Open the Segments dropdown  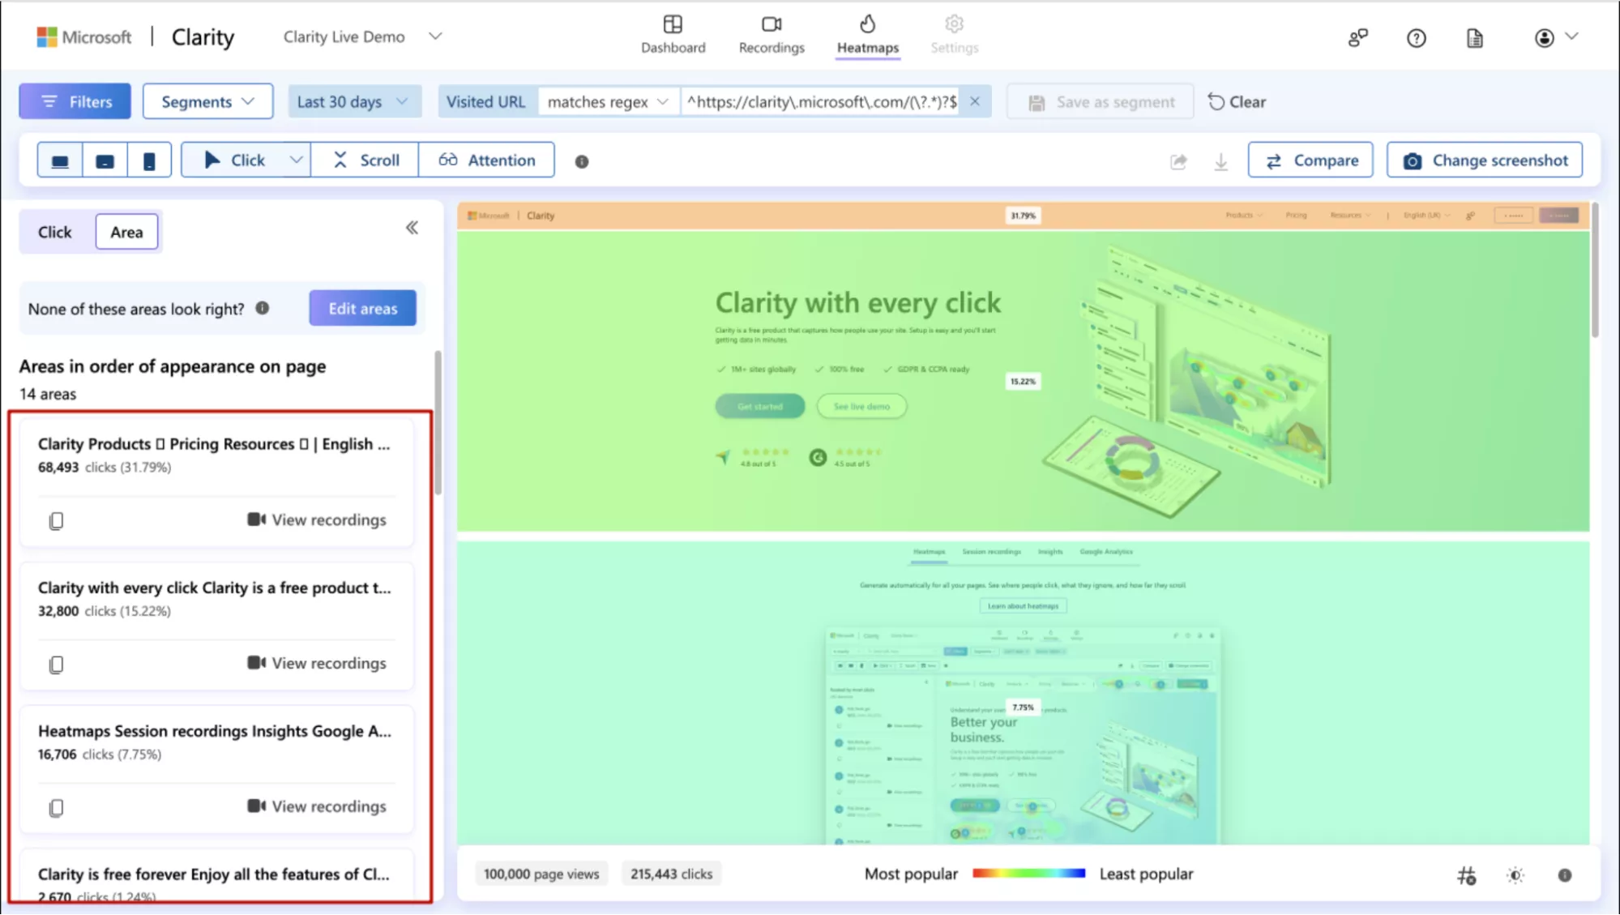coord(207,101)
